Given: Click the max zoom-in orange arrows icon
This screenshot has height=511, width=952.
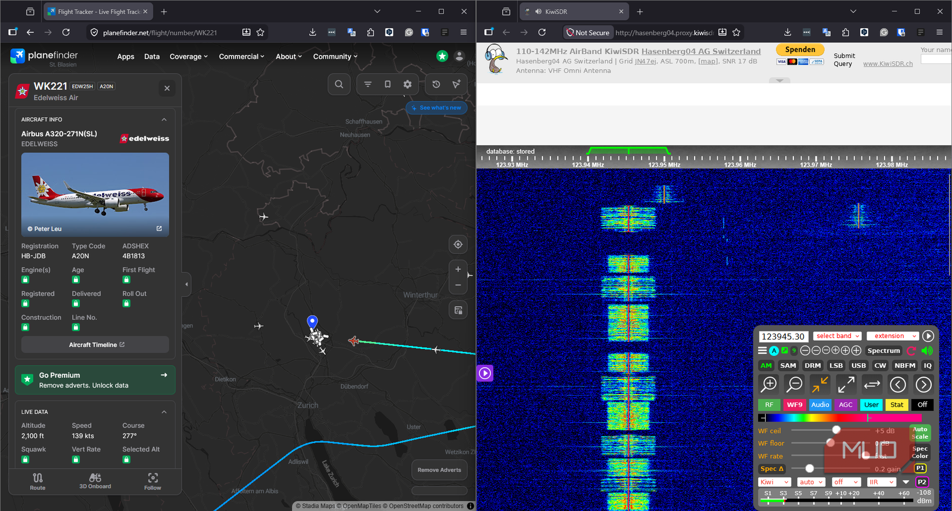Looking at the screenshot, I should 820,384.
